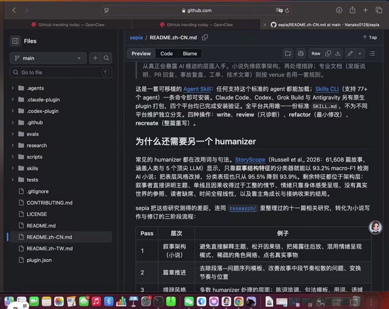Screen dimensions: 389x309
Task: Ask Copilot about this file
Action: 301,54
